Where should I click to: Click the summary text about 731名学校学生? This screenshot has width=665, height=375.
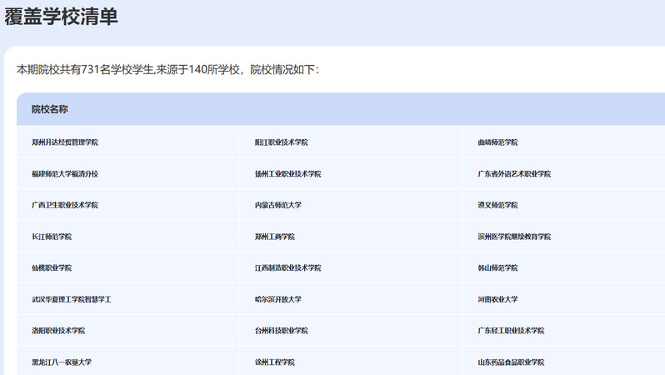click(167, 69)
